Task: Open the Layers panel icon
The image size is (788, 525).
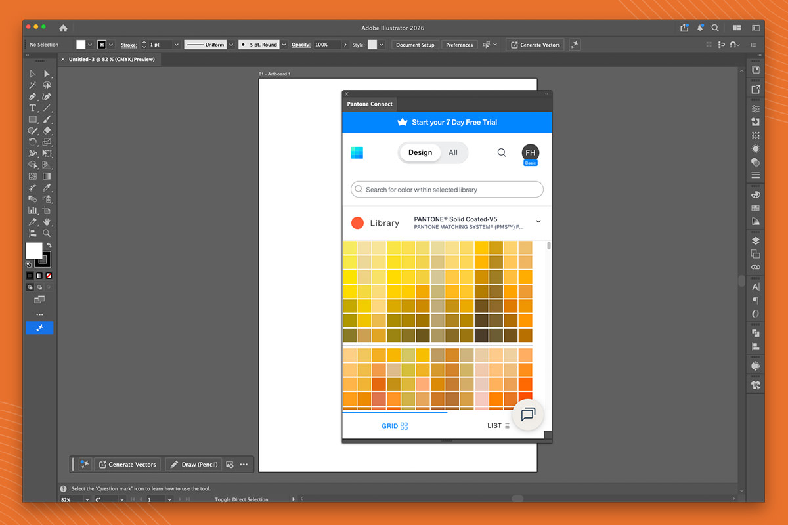Action: [x=756, y=241]
